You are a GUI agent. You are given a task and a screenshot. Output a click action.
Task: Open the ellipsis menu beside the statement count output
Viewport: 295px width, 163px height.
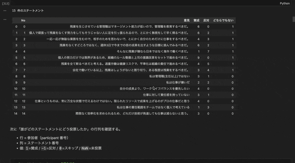pos(5,11)
